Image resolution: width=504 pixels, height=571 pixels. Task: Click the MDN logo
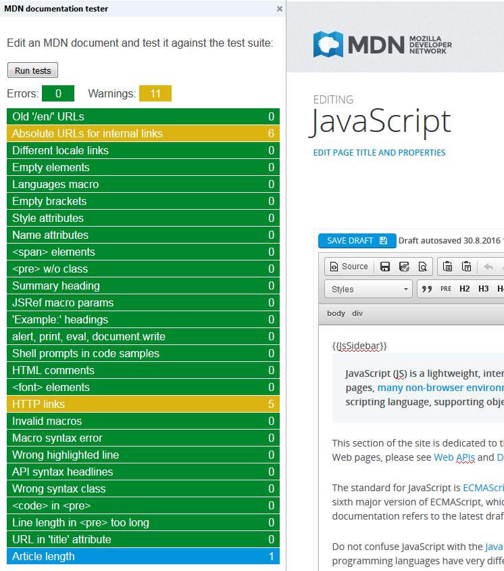coord(382,45)
